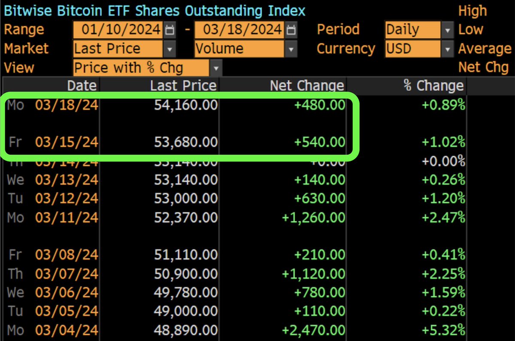
Task: Sort by the Last Price column header
Action: 183,86
